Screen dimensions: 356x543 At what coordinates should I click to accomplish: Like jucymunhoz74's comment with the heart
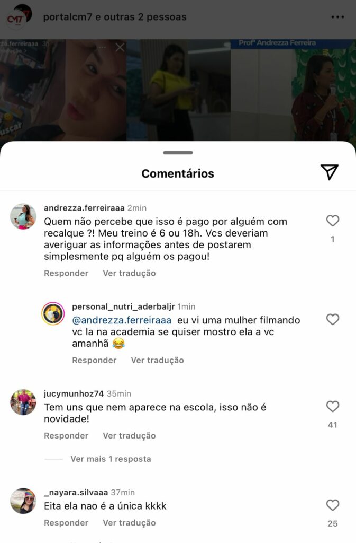tap(333, 406)
